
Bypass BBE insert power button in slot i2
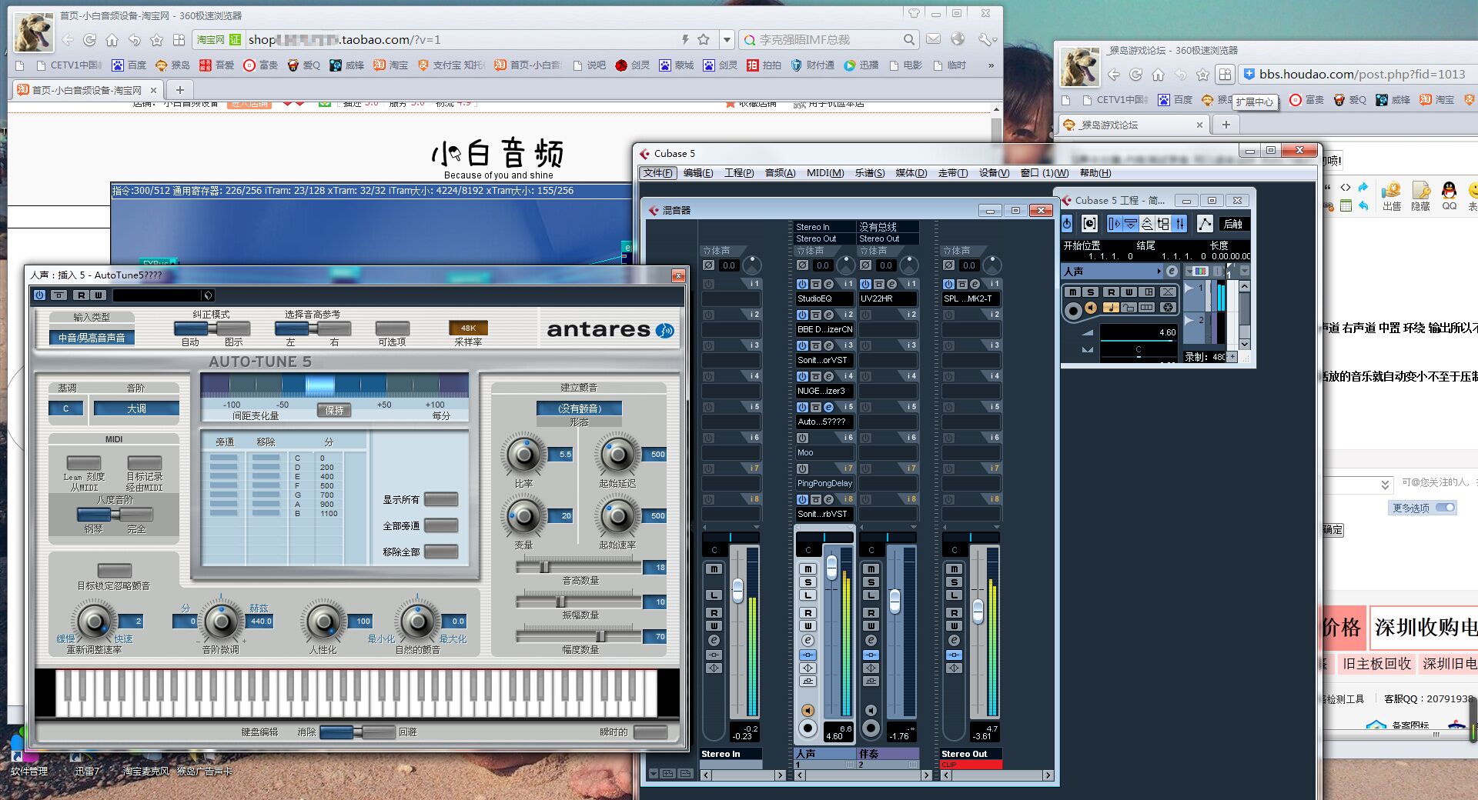point(802,315)
